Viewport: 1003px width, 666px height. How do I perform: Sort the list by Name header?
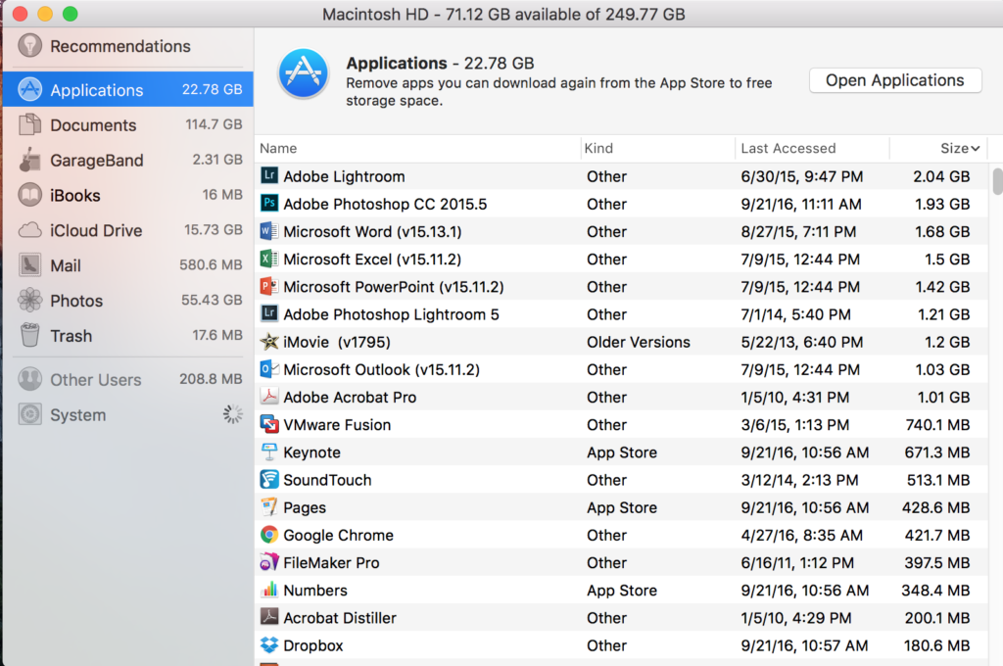coord(278,149)
